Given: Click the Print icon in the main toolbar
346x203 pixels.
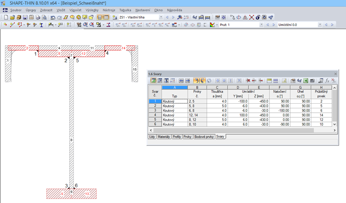Looking at the screenshot, I should [38, 17].
